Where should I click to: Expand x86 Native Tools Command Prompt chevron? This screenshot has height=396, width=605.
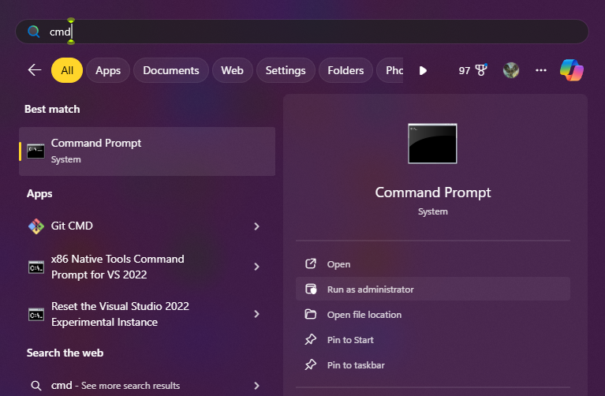(x=256, y=267)
